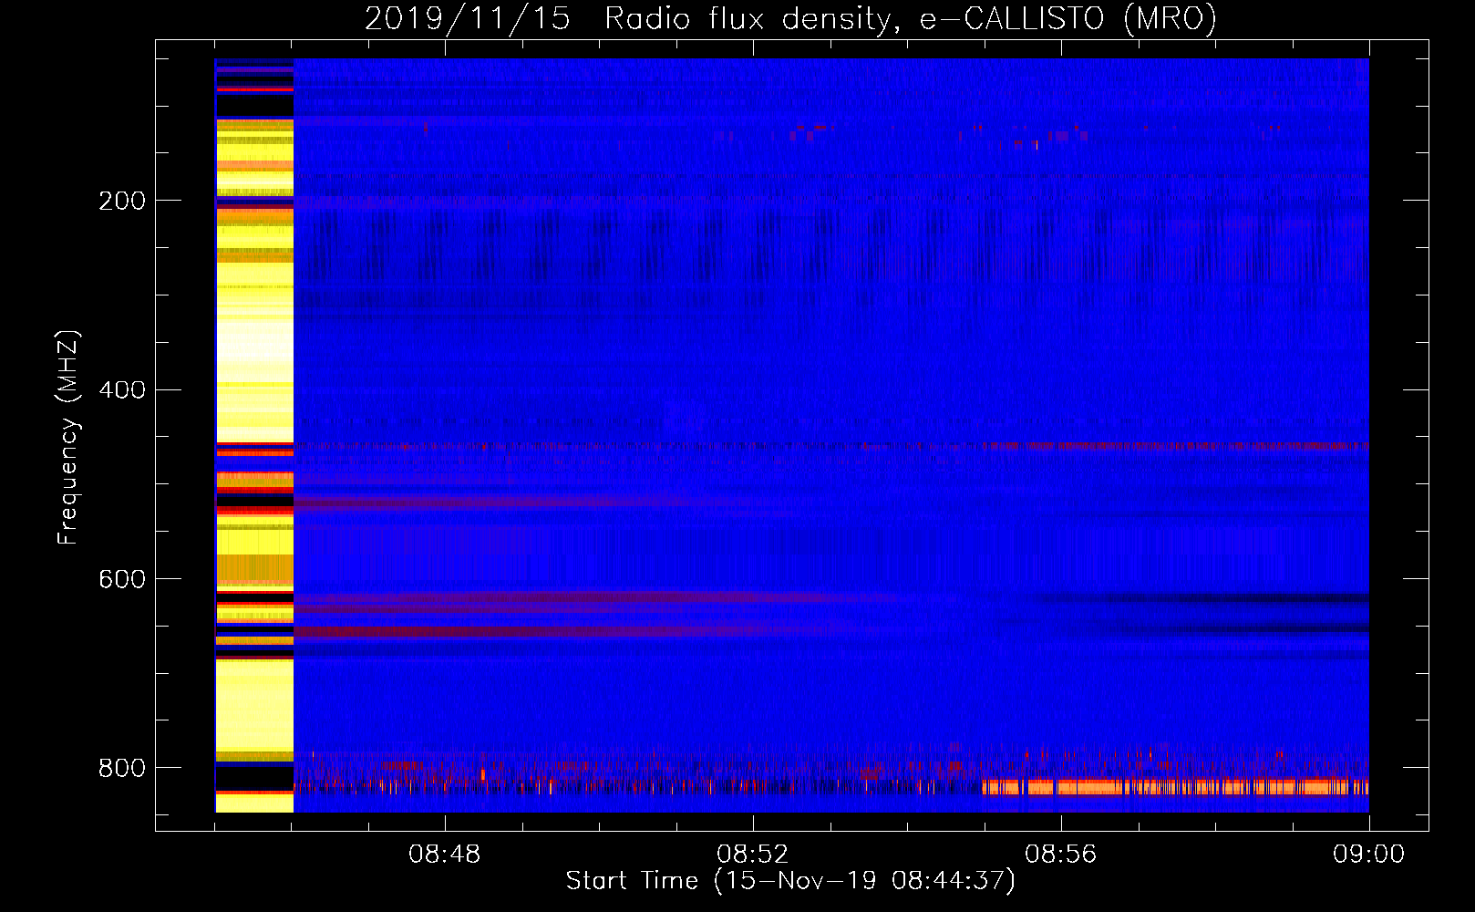Click the 'Start Time (15-Nov-19 08:44:37)' label
Screen dimensions: 1475x912
pyautogui.click(x=790, y=881)
